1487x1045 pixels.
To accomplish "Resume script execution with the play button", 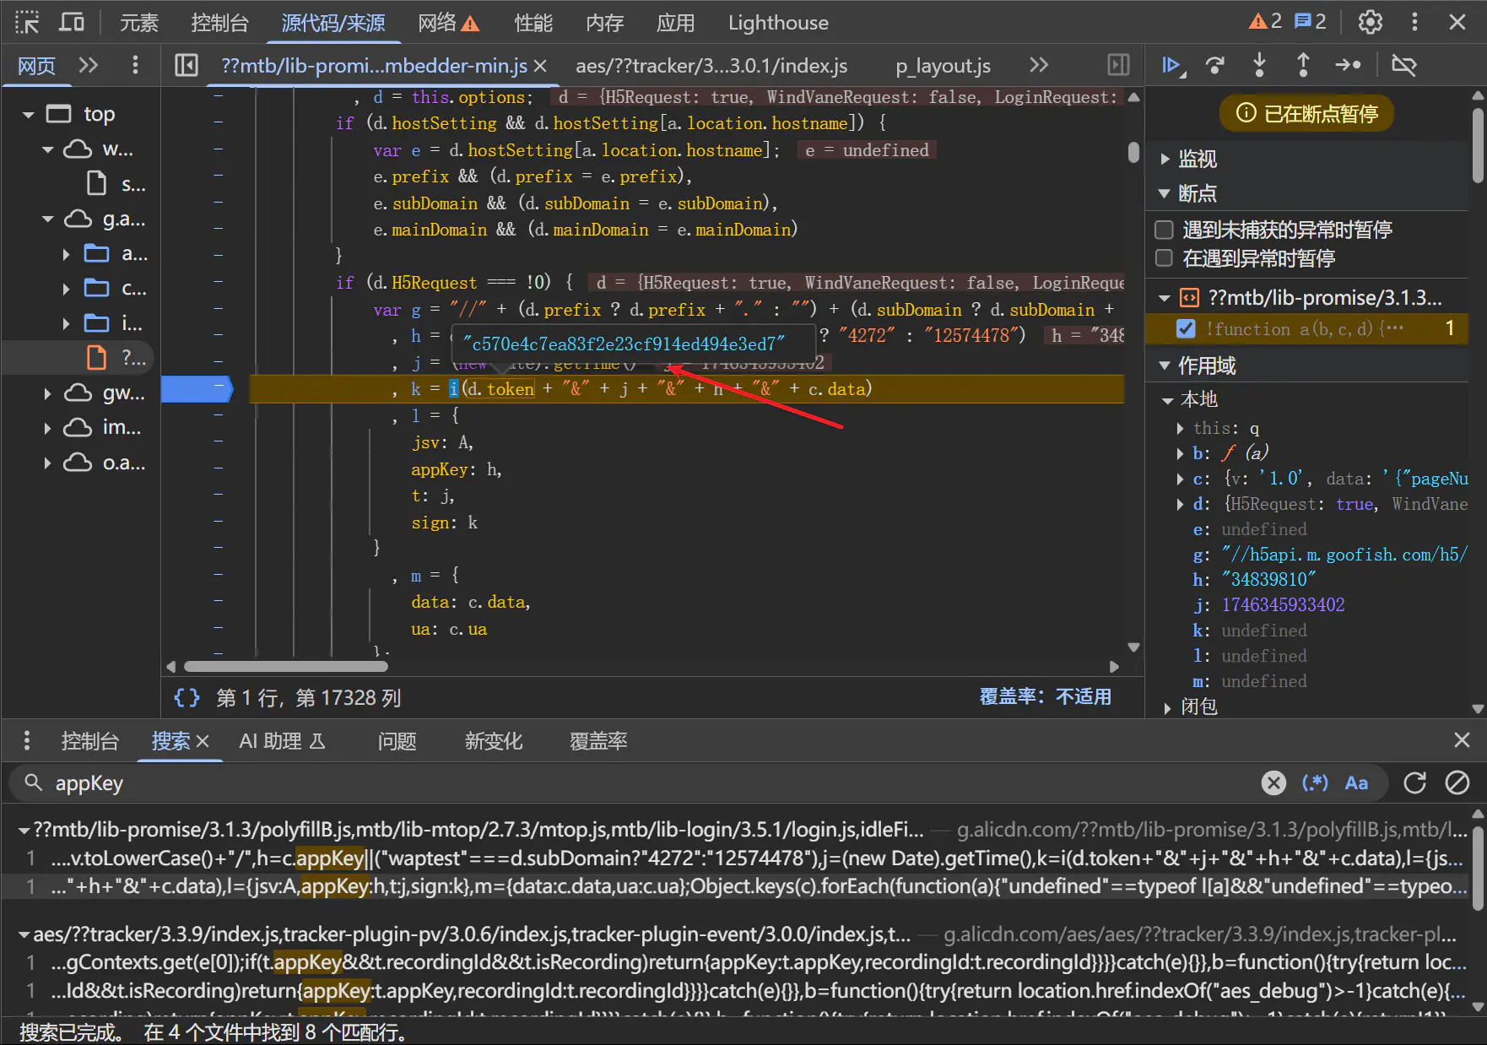I will click(x=1171, y=65).
